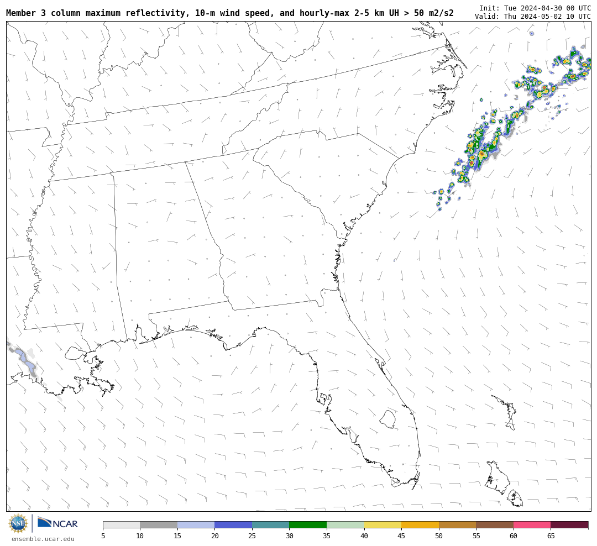Click the 30-35 dark green colorbar swatch
The image size is (597, 546).
click(x=308, y=524)
